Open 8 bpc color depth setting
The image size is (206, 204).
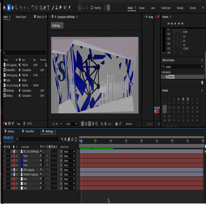(x=19, y=124)
